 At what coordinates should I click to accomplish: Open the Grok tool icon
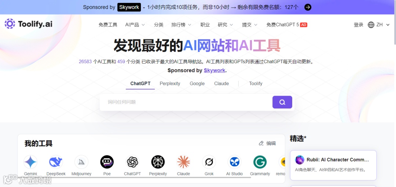click(209, 162)
